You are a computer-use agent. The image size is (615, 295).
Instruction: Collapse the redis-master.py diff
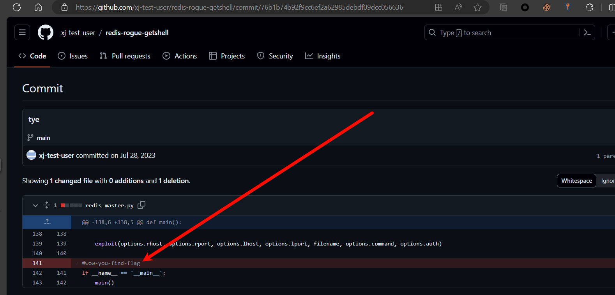coord(35,205)
